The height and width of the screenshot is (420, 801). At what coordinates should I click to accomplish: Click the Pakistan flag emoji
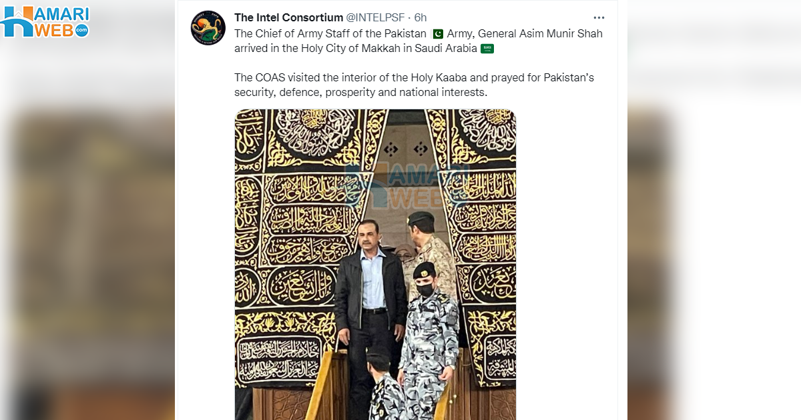click(x=438, y=33)
